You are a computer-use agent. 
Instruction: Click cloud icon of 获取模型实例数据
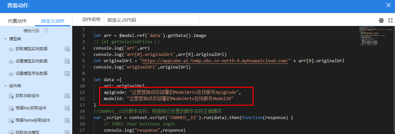point(11,49)
